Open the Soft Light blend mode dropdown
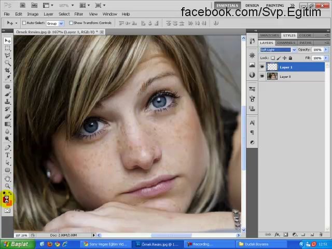Image resolution: width=332 pixels, height=249 pixels. [294, 50]
